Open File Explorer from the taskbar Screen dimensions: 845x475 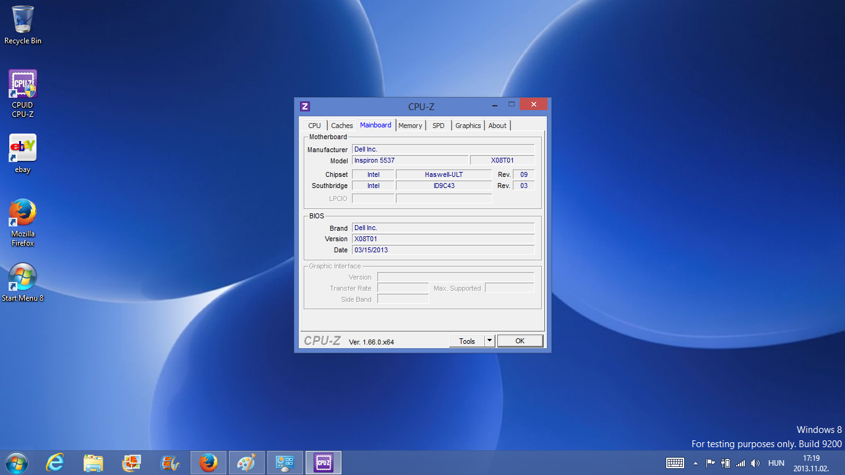tap(93, 463)
